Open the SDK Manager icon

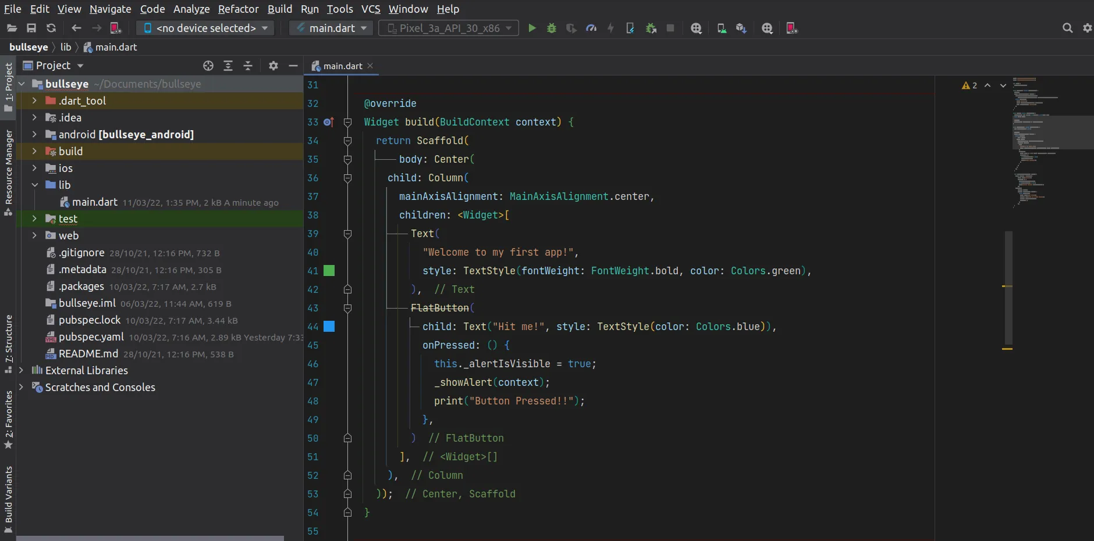pyautogui.click(x=741, y=28)
